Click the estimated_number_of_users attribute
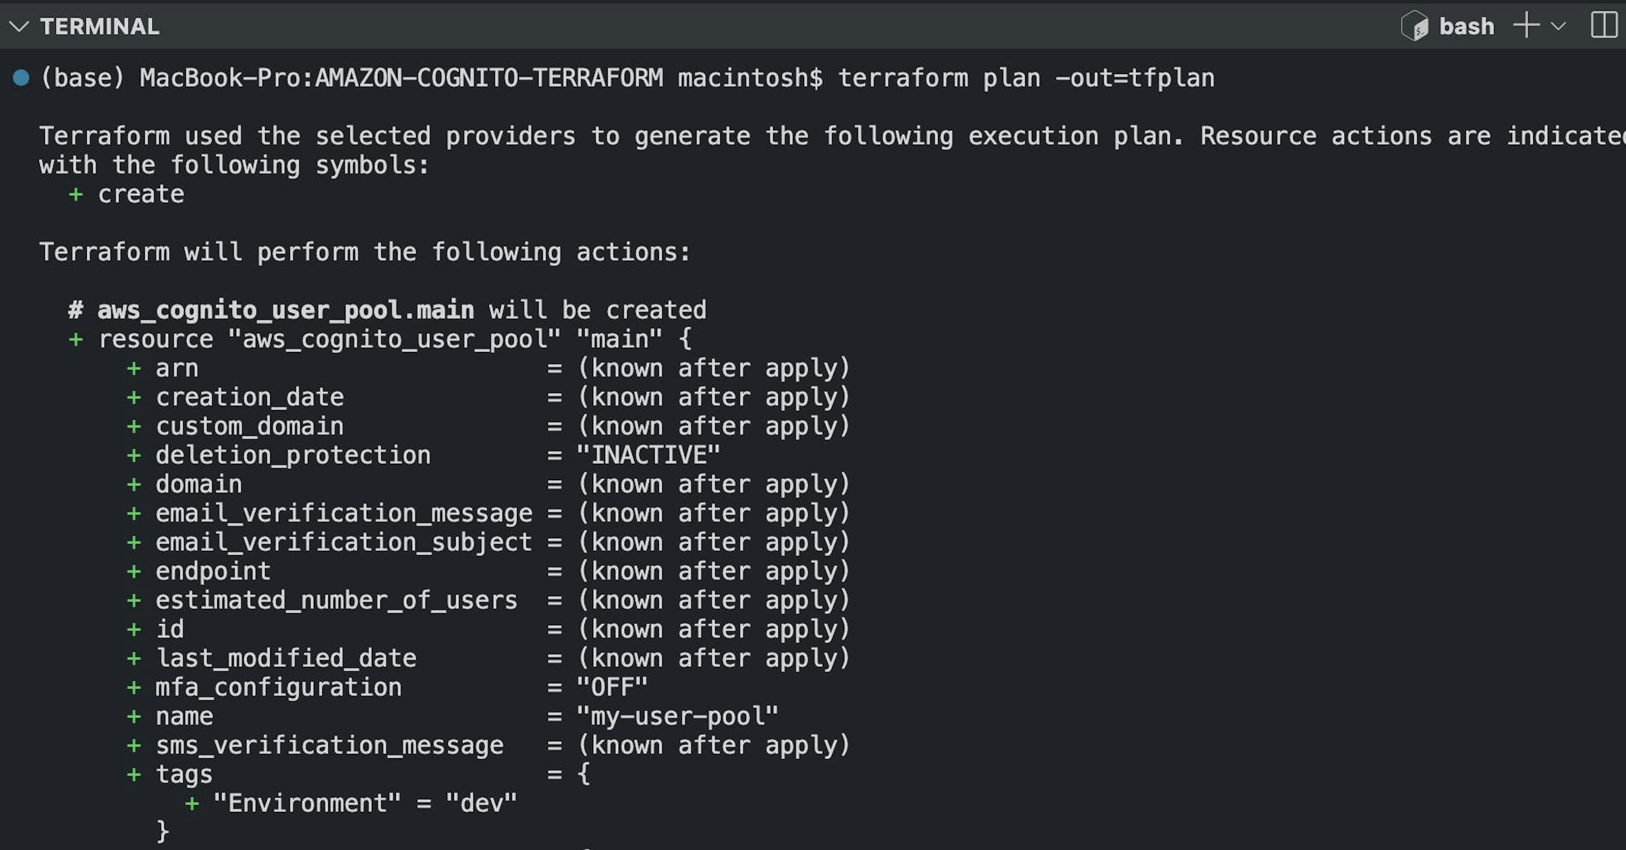This screenshot has width=1626, height=850. 337,600
